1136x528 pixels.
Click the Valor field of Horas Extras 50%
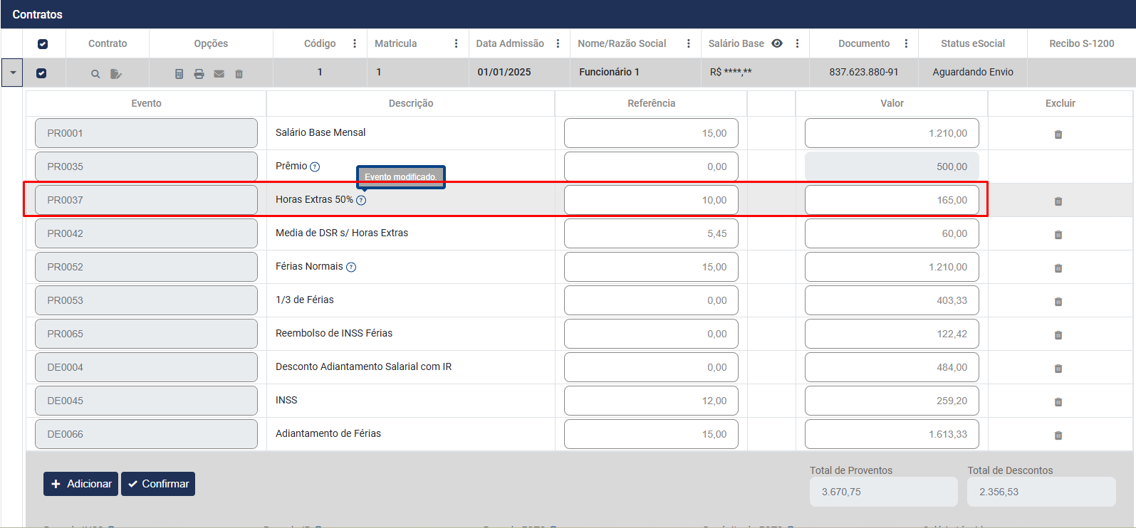[x=891, y=200]
